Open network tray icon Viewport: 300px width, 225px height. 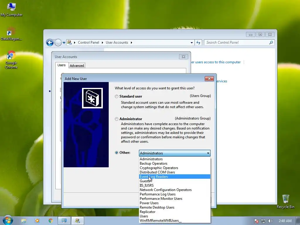263,221
